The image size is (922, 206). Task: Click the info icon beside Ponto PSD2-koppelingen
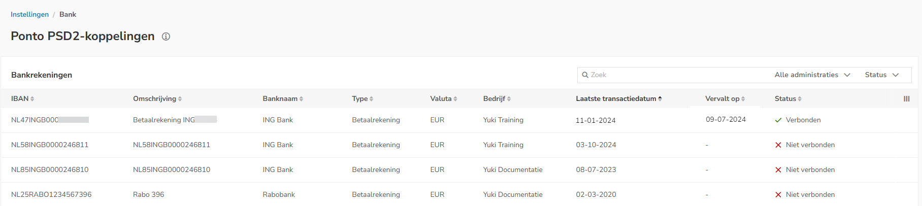pyautogui.click(x=166, y=37)
